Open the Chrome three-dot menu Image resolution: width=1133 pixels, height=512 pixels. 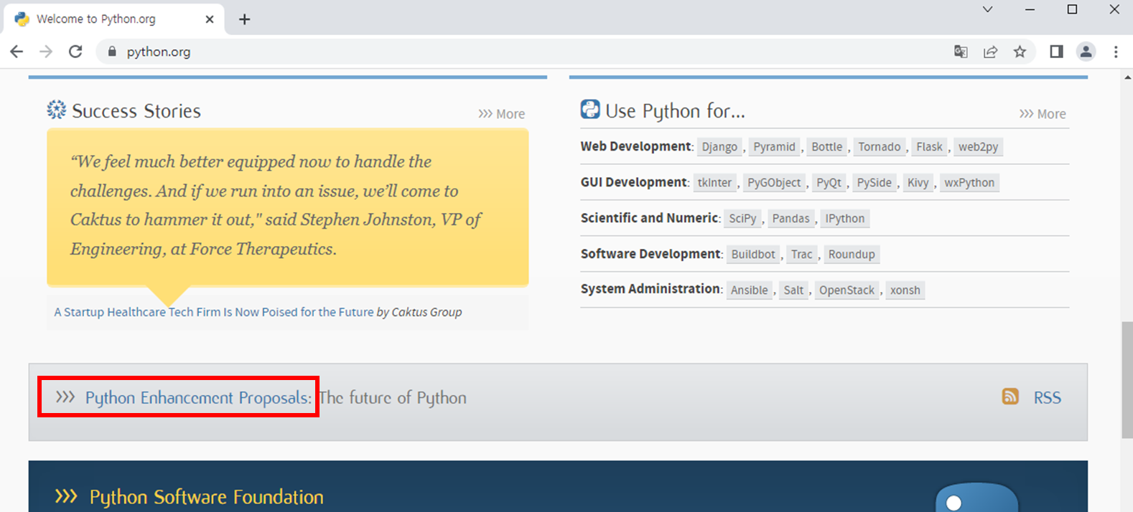pyautogui.click(x=1116, y=52)
